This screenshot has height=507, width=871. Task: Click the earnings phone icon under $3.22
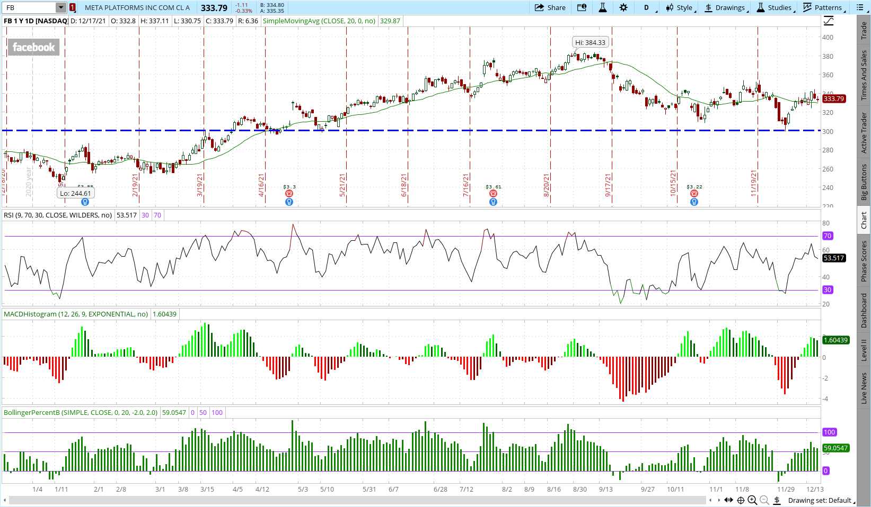pos(694,194)
